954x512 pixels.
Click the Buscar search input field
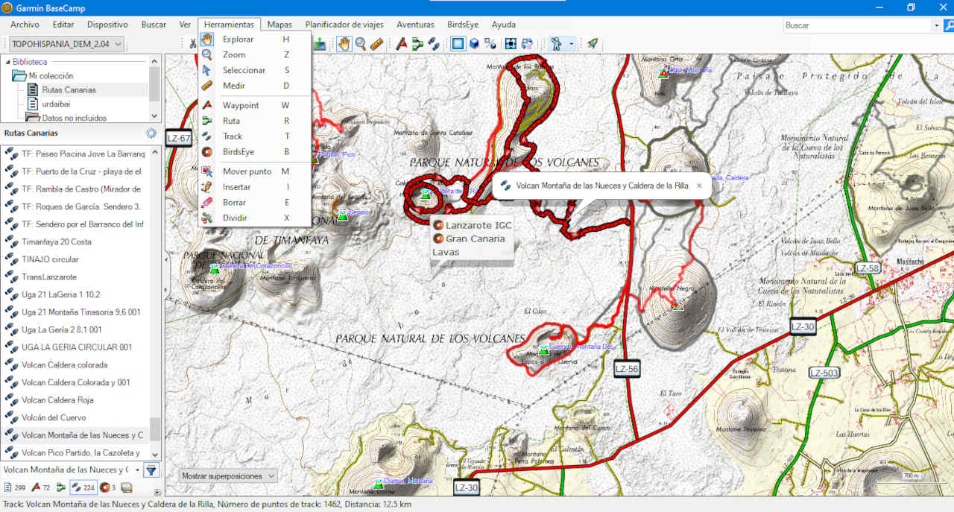click(857, 25)
